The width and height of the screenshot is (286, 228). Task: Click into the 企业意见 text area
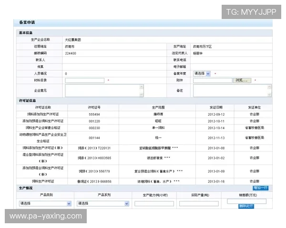pos(102,90)
